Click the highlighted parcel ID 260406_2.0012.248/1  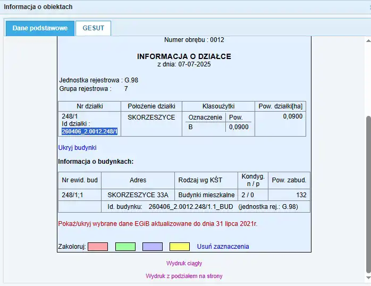click(89, 131)
